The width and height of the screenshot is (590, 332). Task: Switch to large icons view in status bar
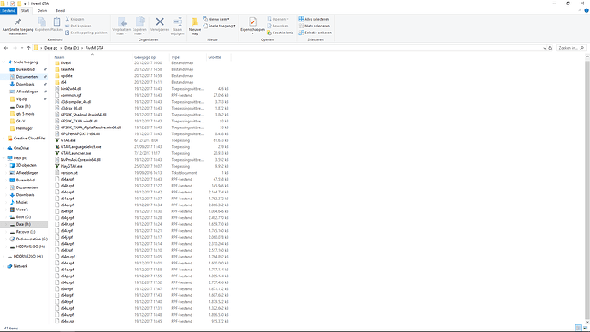click(x=585, y=328)
